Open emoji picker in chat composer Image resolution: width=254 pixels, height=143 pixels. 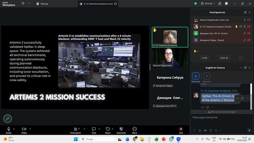pos(200,131)
